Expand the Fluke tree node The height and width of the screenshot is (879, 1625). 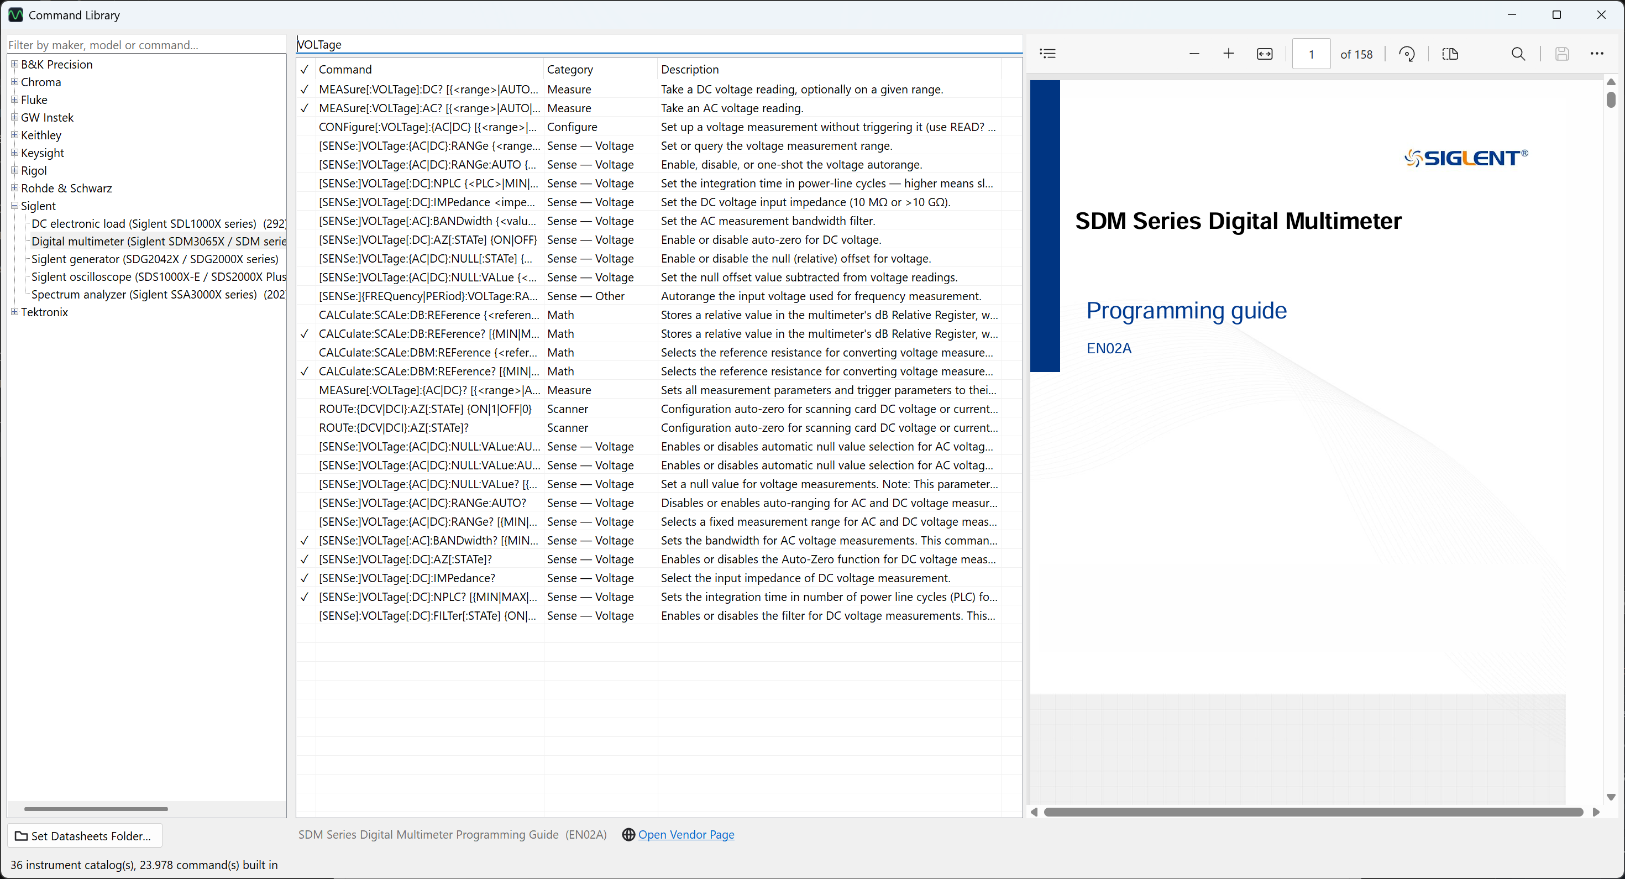pos(14,100)
